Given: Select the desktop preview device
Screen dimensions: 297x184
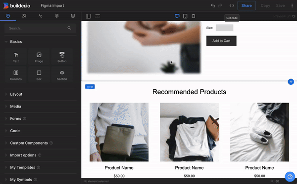Looking at the screenshot, I should click(x=177, y=16).
